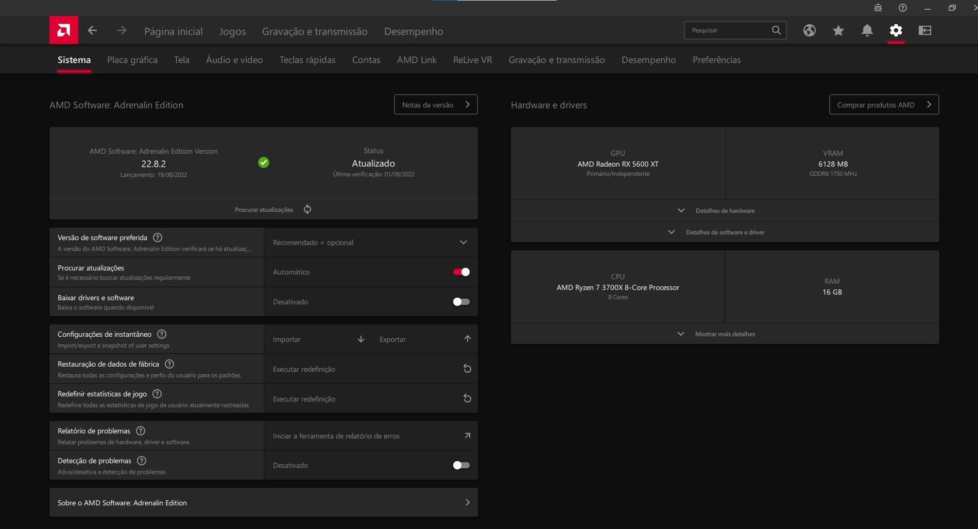Click refresh icon next to Procurar atualizações
Viewport: 978px width, 529px height.
(307, 209)
